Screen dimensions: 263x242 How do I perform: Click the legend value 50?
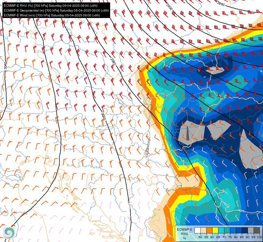(x=200, y=237)
